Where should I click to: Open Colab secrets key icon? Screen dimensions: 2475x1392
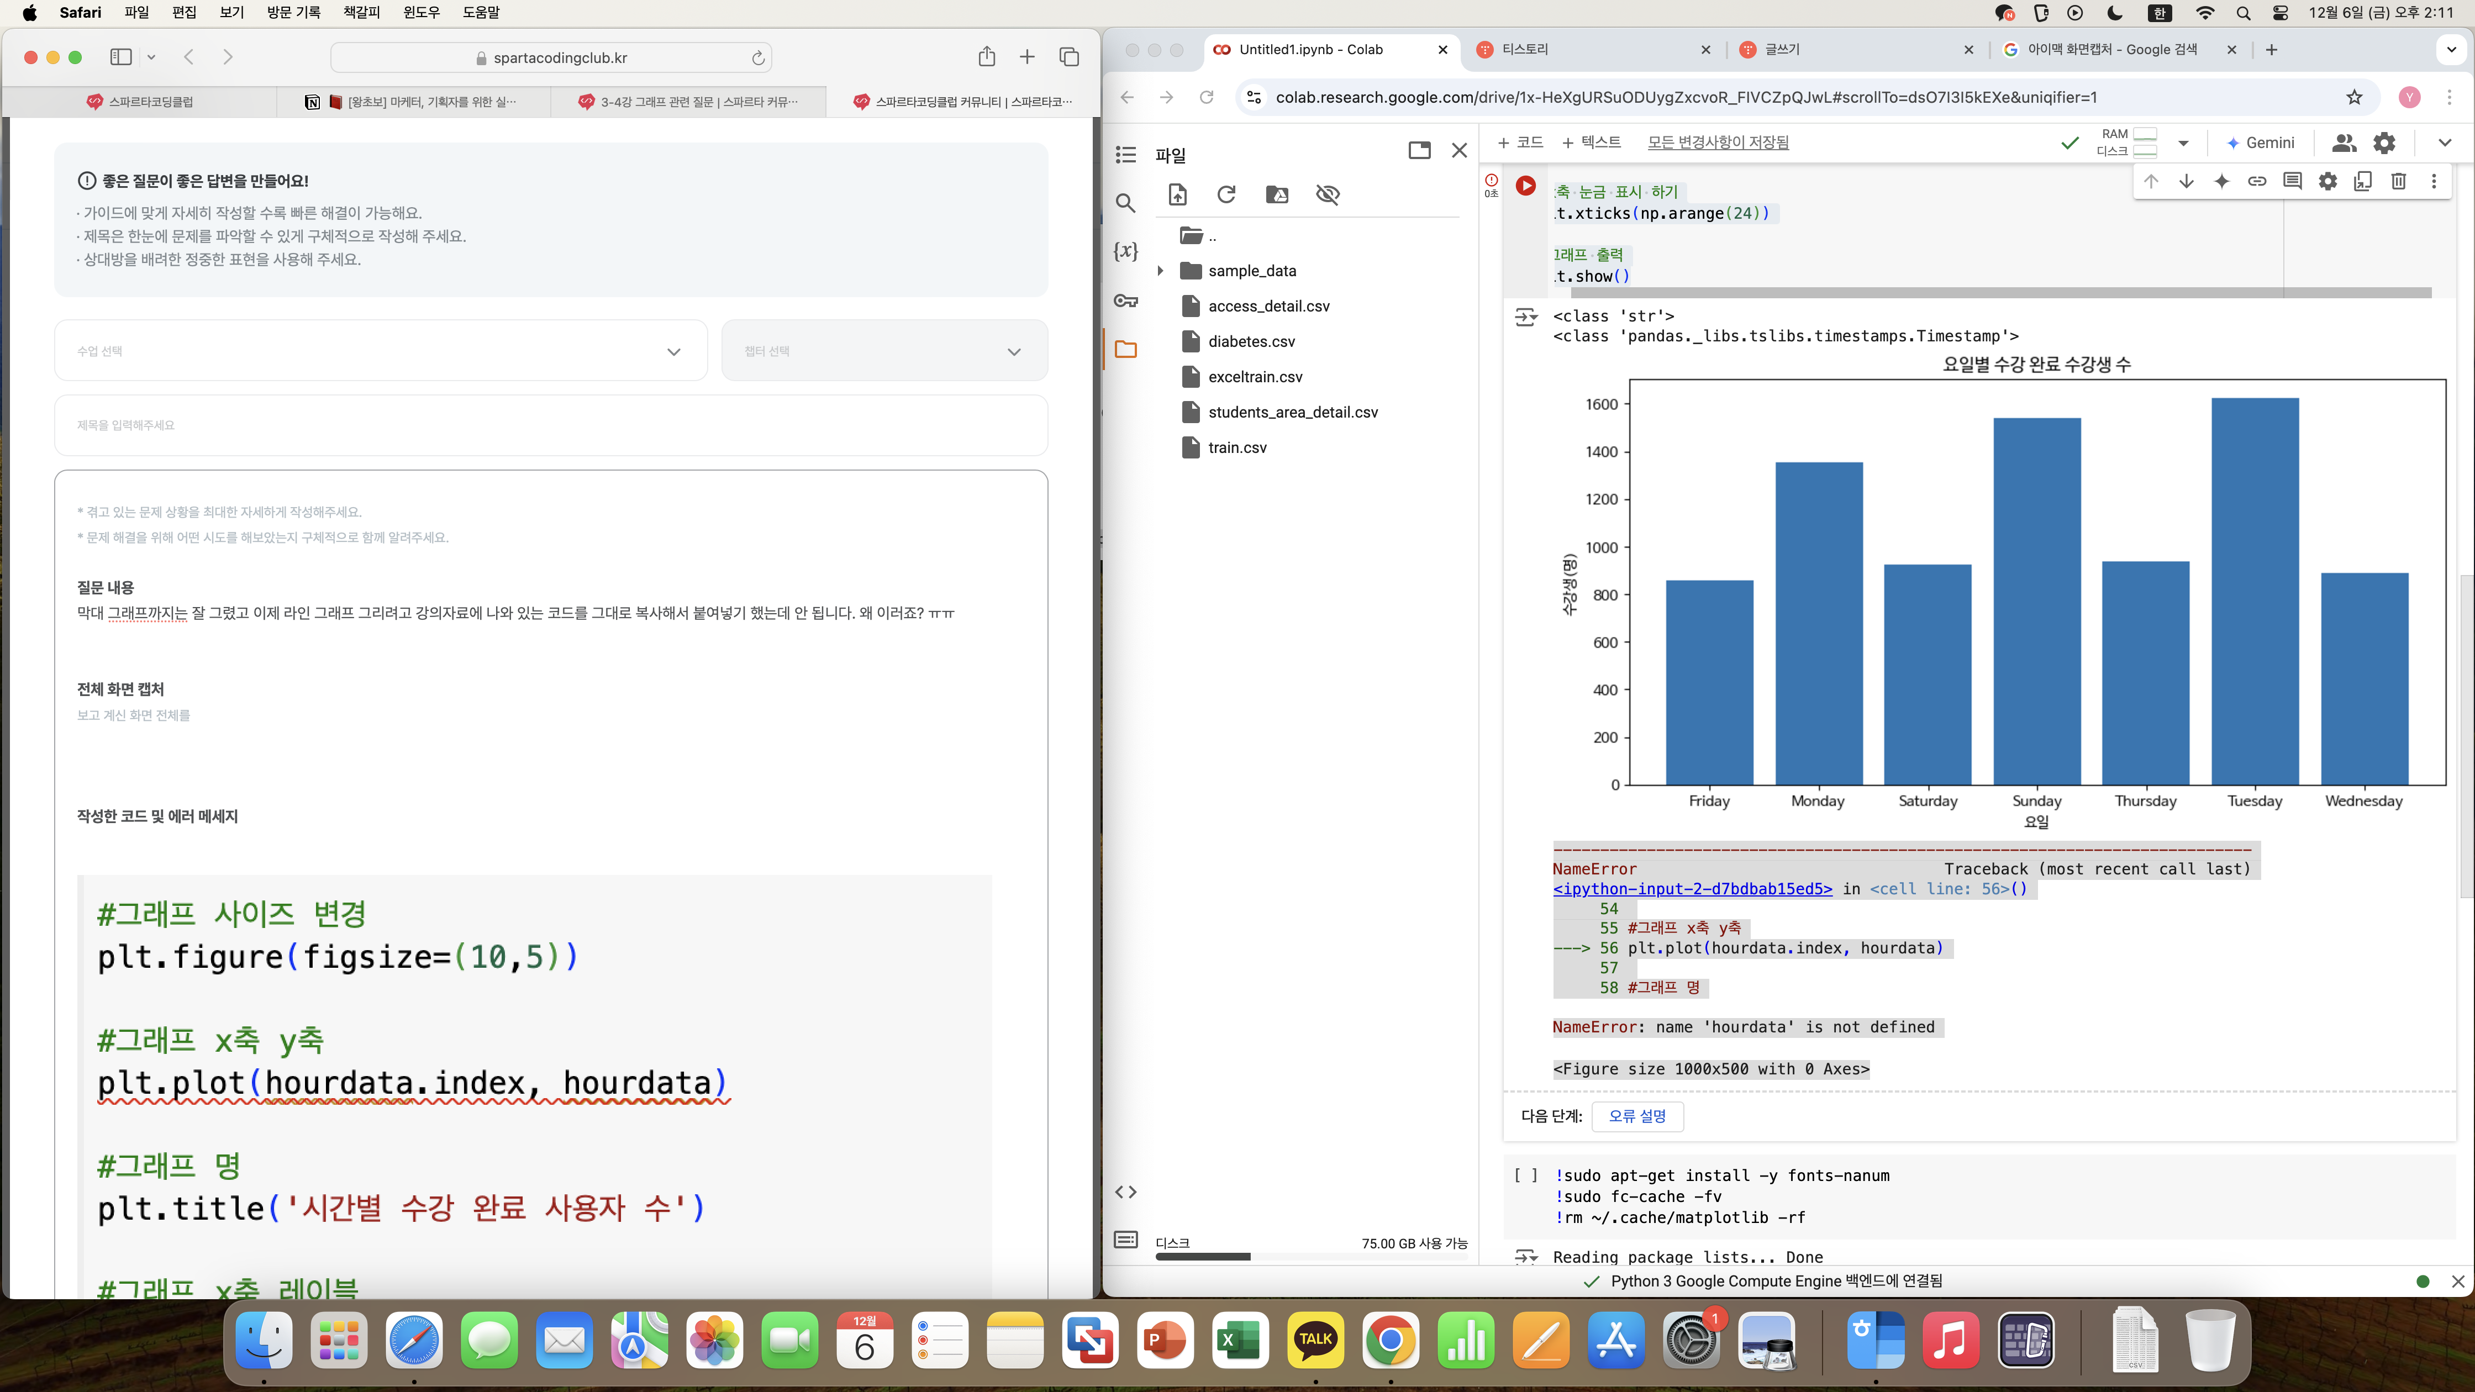tap(1125, 300)
